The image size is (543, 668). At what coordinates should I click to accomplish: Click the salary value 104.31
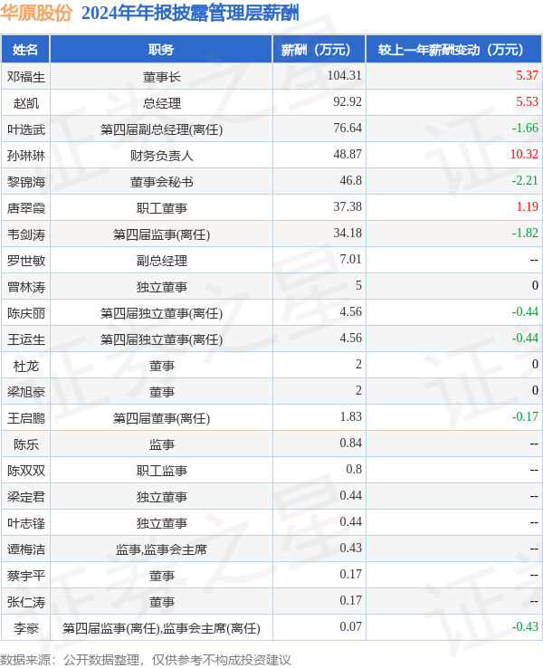tap(344, 76)
